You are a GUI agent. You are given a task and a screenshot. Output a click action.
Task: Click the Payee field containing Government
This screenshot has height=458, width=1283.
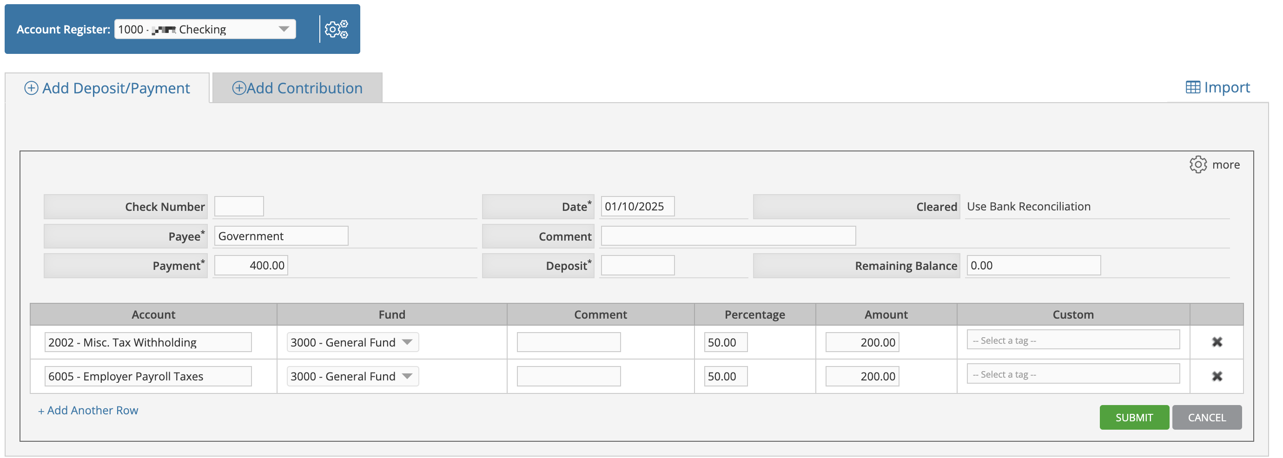click(x=281, y=236)
